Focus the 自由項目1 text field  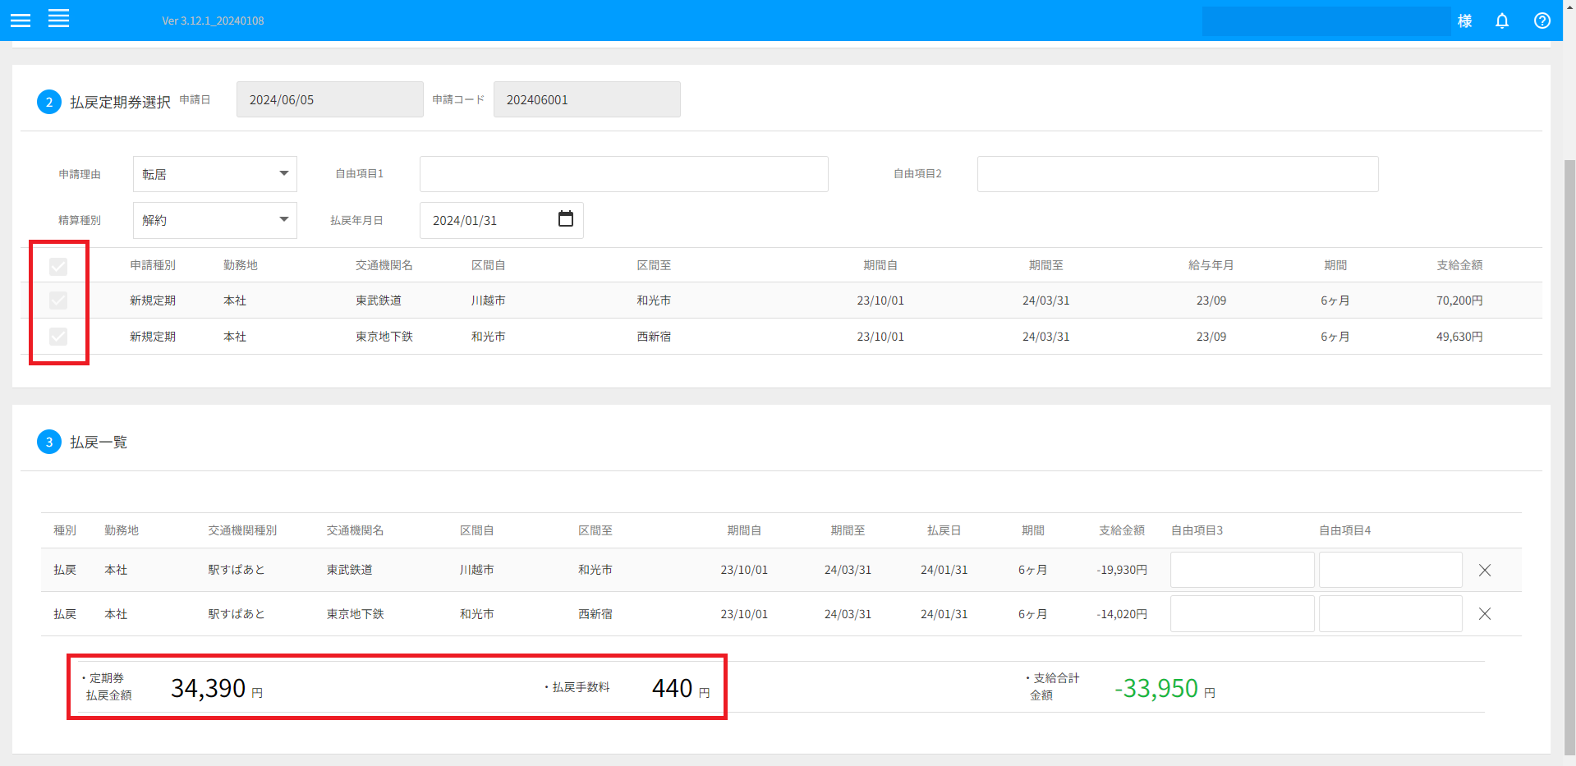pyautogui.click(x=624, y=174)
